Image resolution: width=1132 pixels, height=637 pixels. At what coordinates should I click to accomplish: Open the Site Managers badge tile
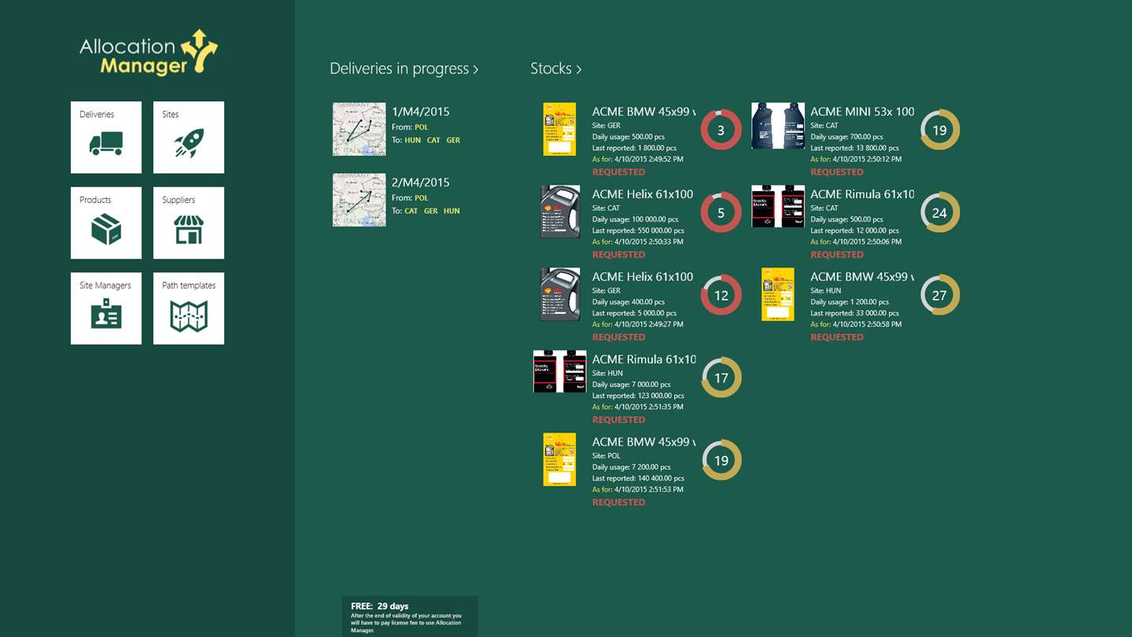tap(106, 308)
